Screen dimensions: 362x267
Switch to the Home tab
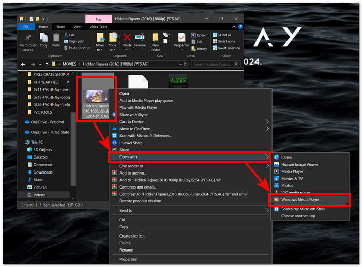43,27
